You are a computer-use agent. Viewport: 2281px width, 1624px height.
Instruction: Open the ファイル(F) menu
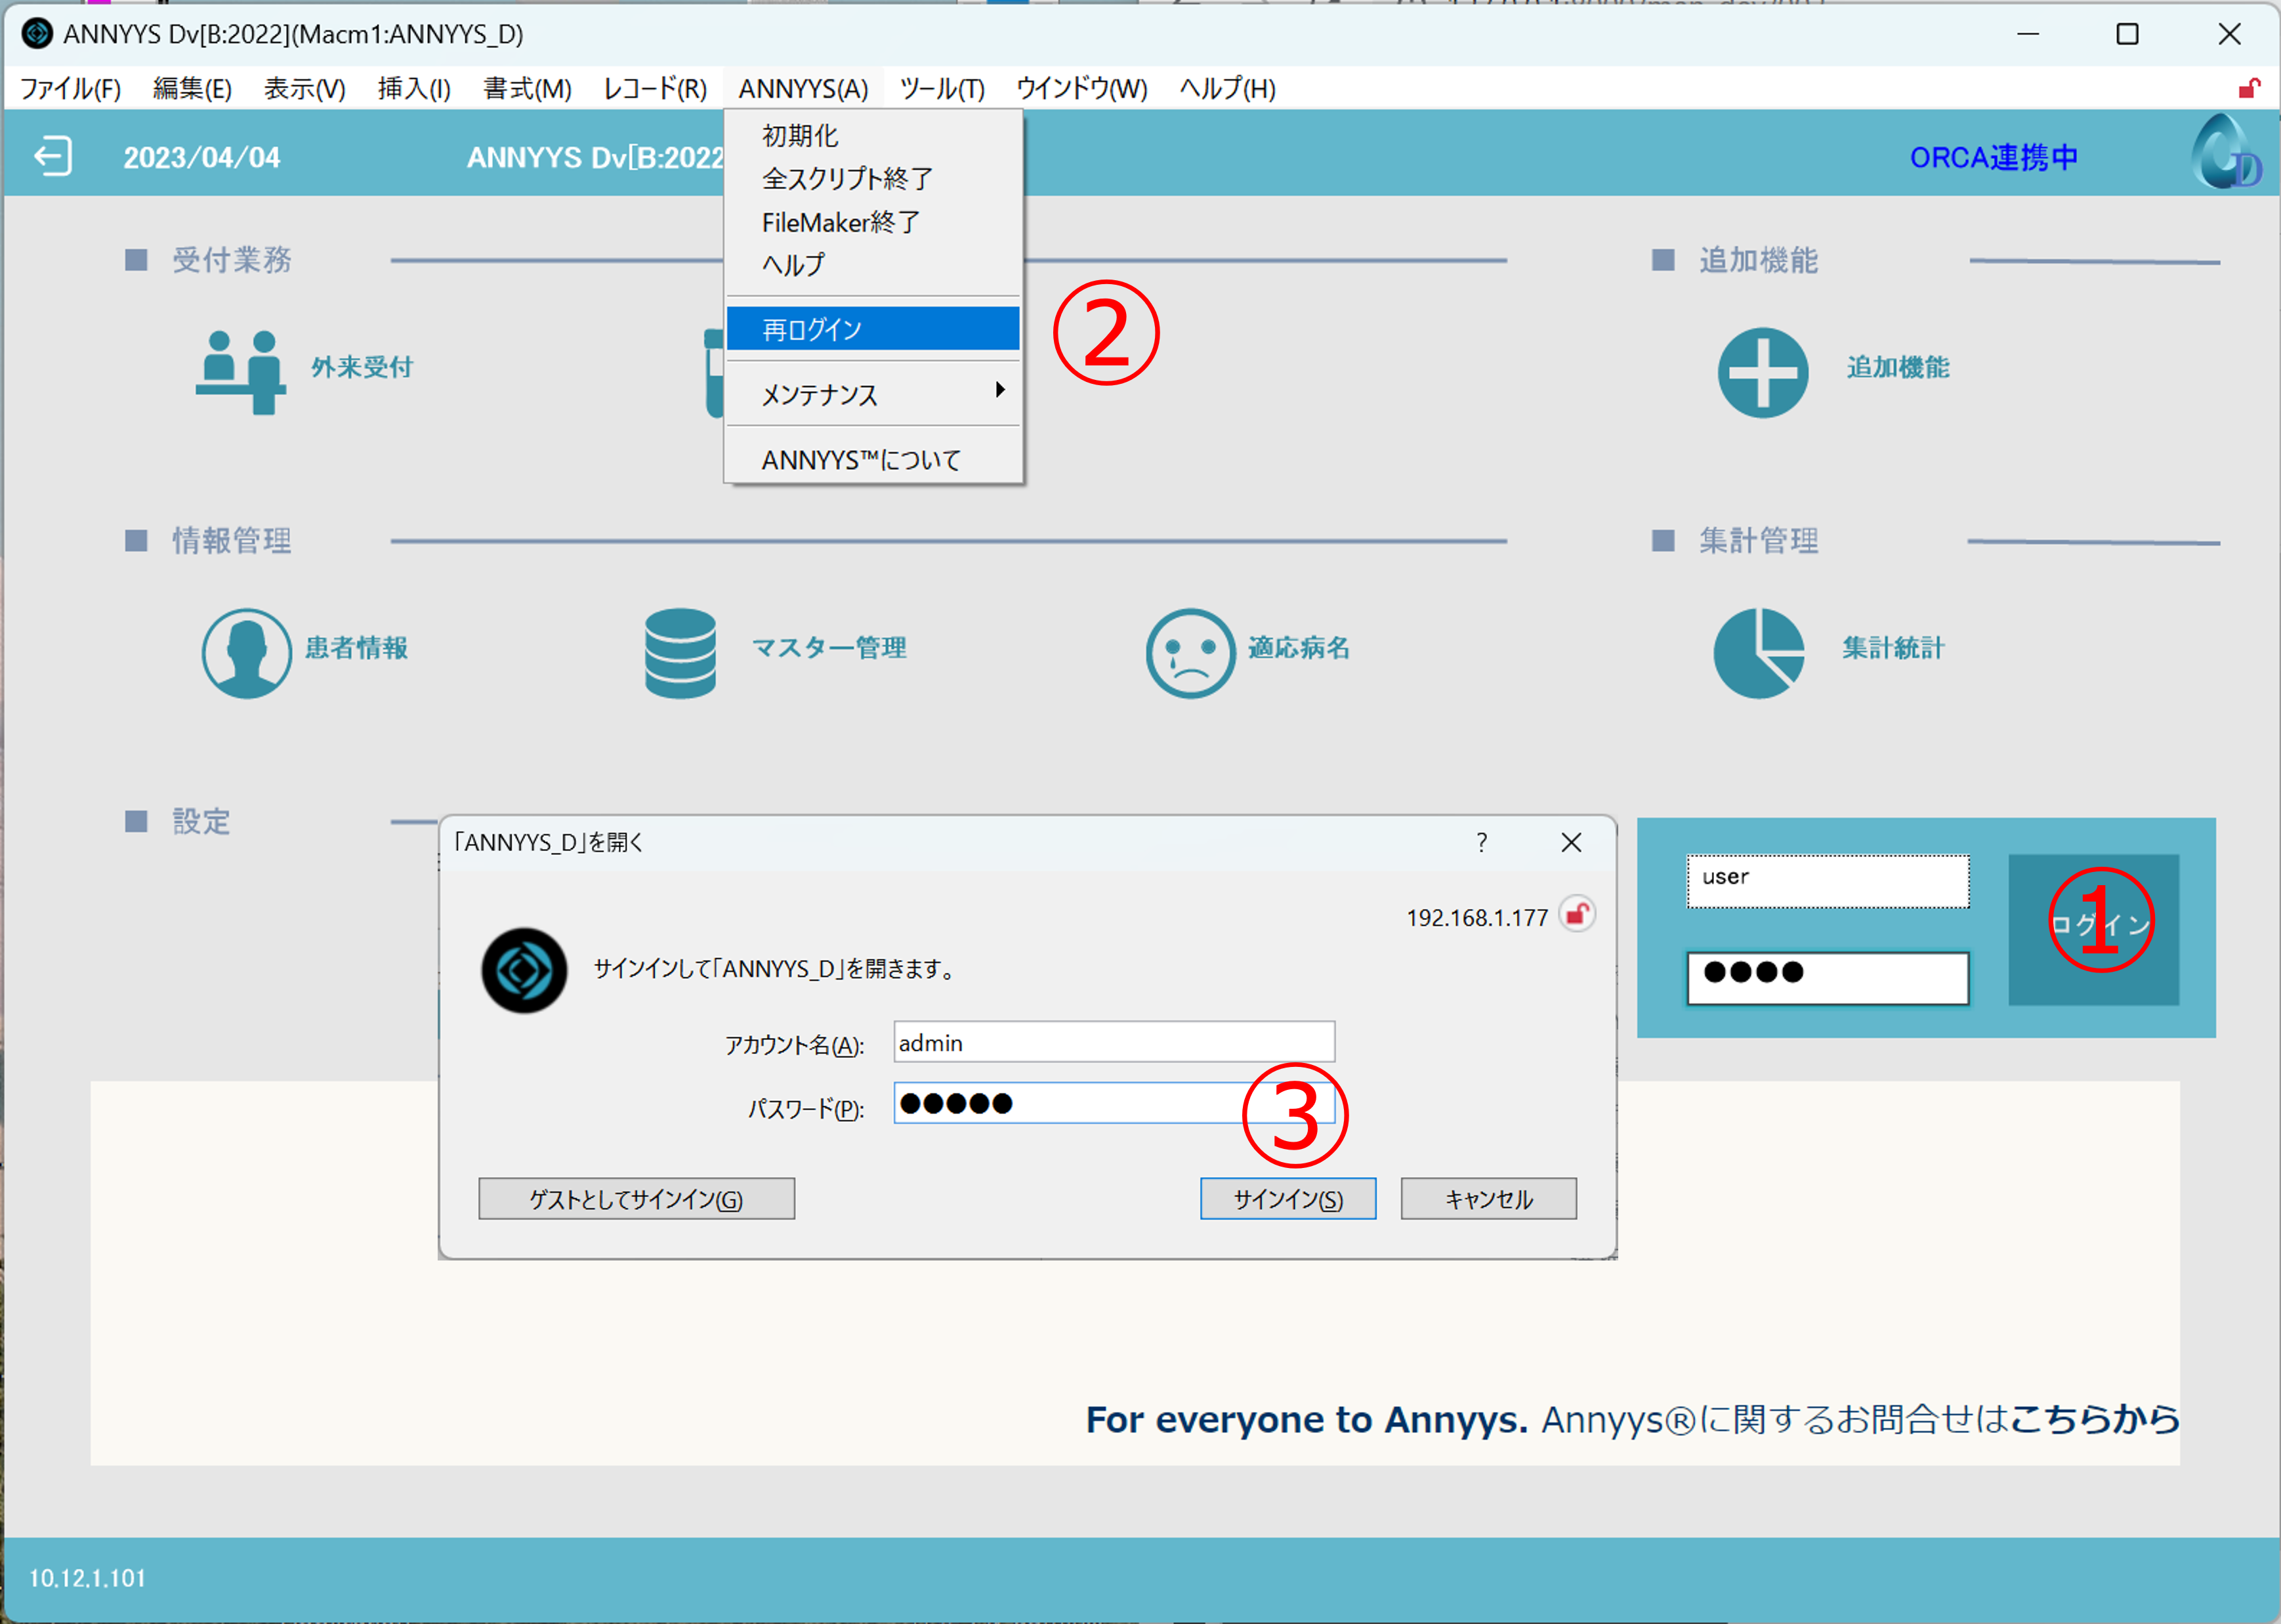pyautogui.click(x=71, y=88)
